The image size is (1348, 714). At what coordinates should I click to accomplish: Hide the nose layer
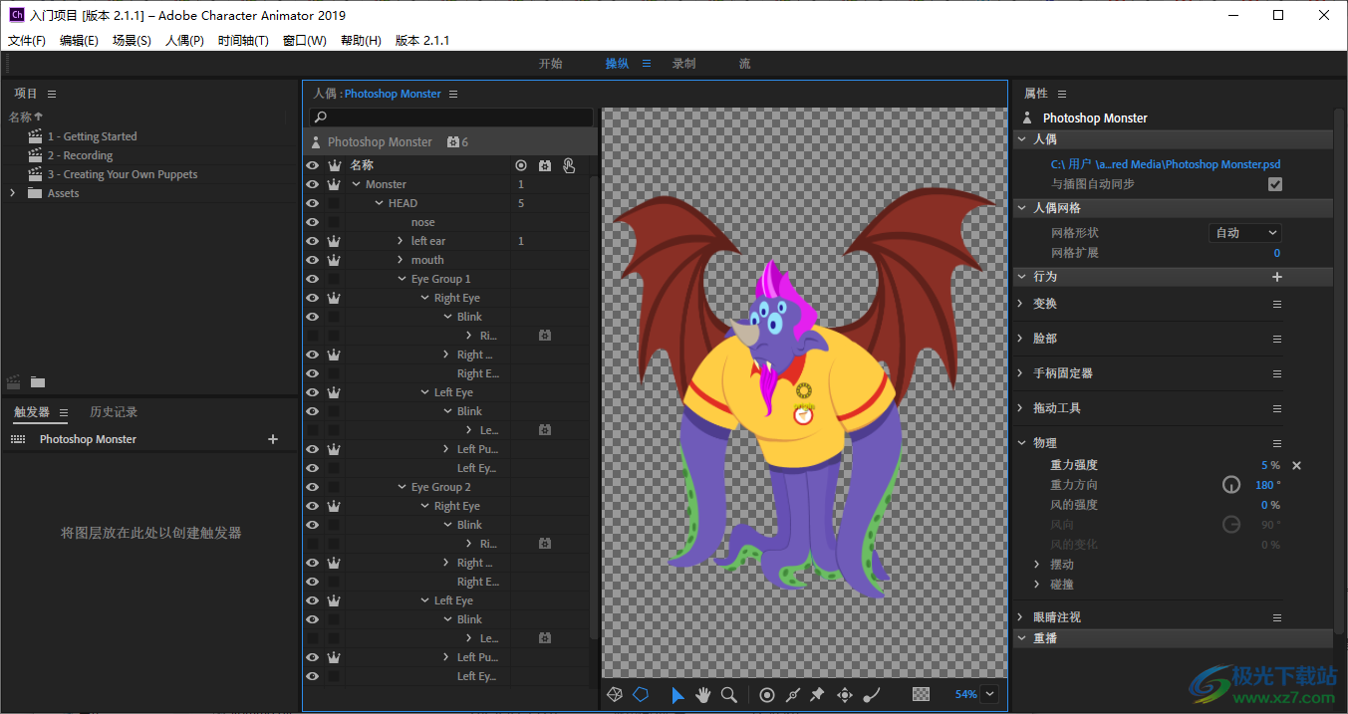coord(313,222)
